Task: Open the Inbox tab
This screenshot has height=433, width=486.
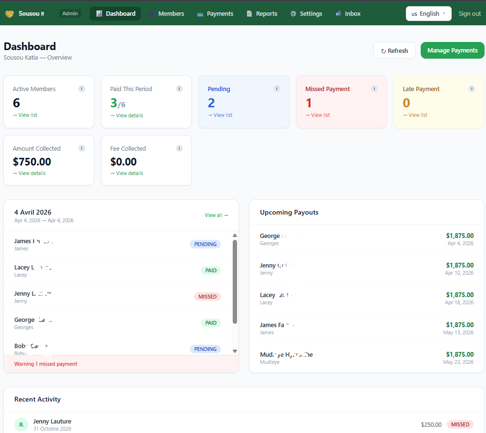Action: pos(348,14)
